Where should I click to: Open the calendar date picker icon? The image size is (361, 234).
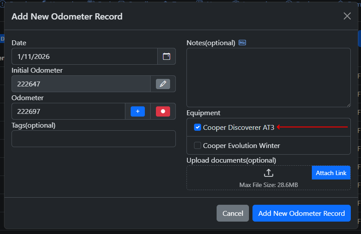(167, 56)
